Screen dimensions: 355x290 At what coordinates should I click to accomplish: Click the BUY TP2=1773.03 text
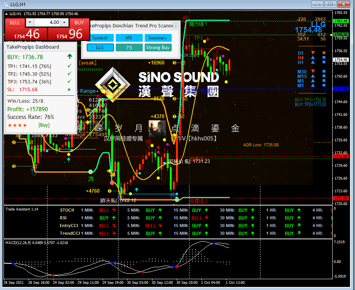(310, 104)
